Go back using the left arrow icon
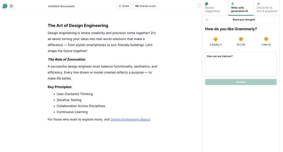 click(x=208, y=20)
